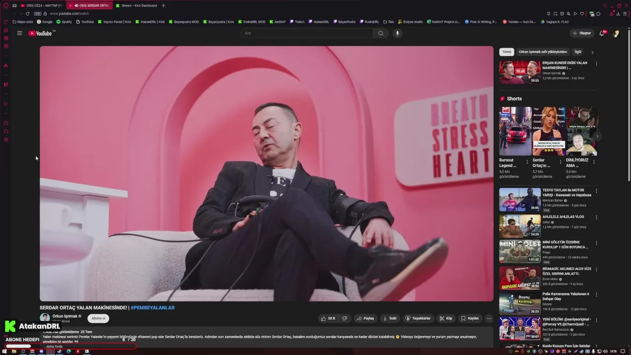Open 'Yayıncı Paneli | Kick' bookmark
This screenshot has height=355, width=631.
[114, 22]
